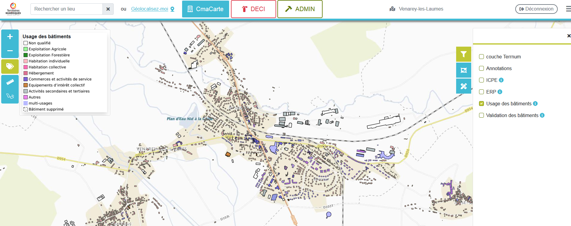Toggle the legend tag icon
This screenshot has width=571, height=226.
coord(10,66)
